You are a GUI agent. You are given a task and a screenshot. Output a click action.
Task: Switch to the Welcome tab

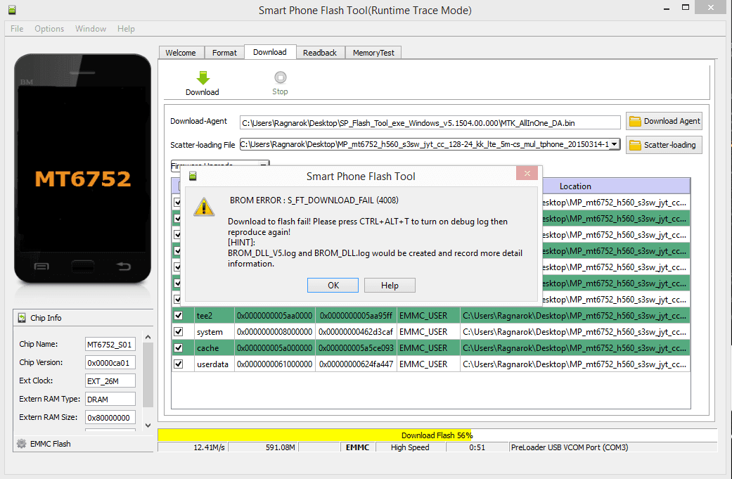point(181,53)
